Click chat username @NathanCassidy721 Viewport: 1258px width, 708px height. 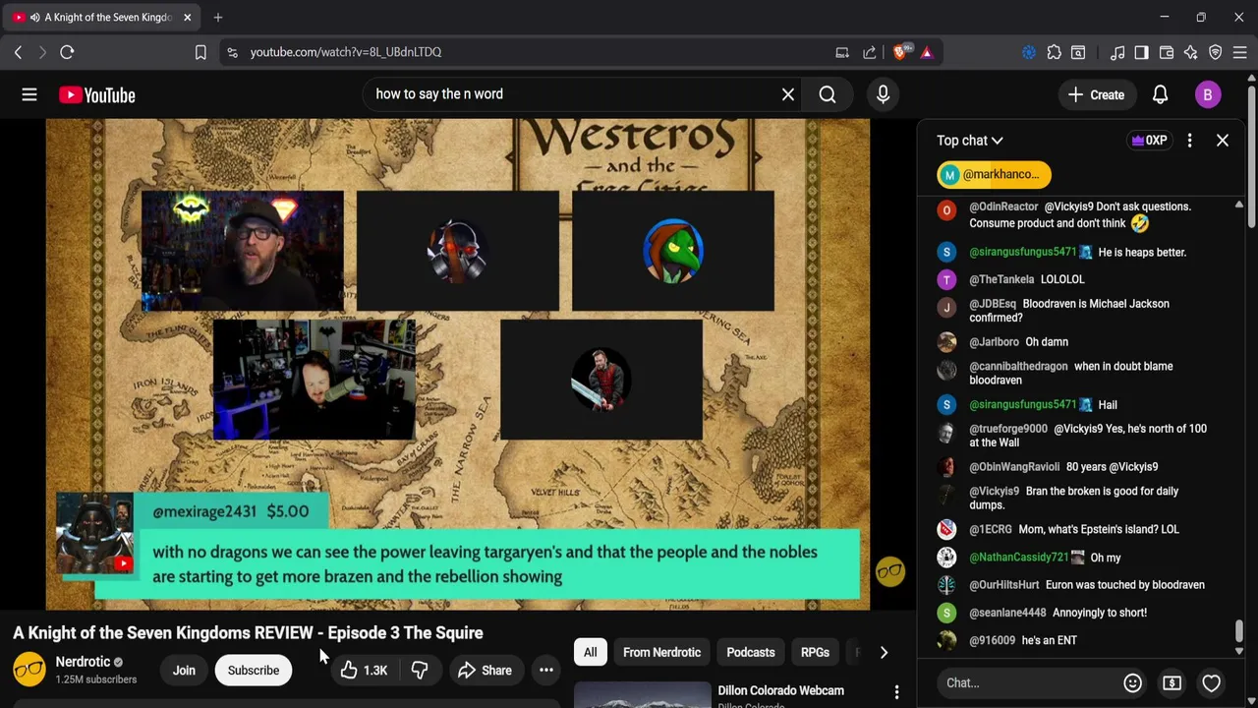(x=1018, y=558)
